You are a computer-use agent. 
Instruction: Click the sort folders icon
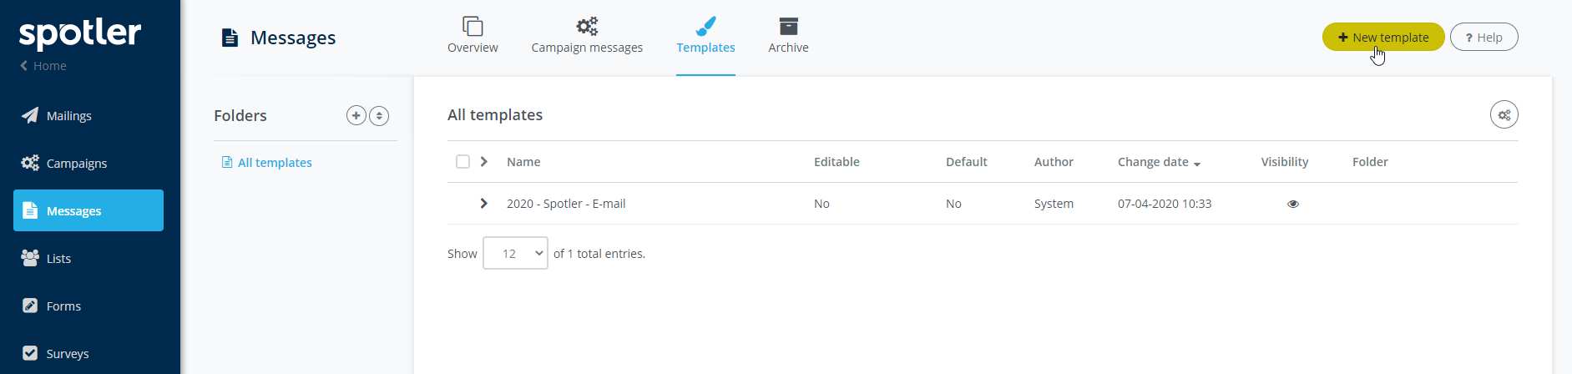[x=379, y=115]
